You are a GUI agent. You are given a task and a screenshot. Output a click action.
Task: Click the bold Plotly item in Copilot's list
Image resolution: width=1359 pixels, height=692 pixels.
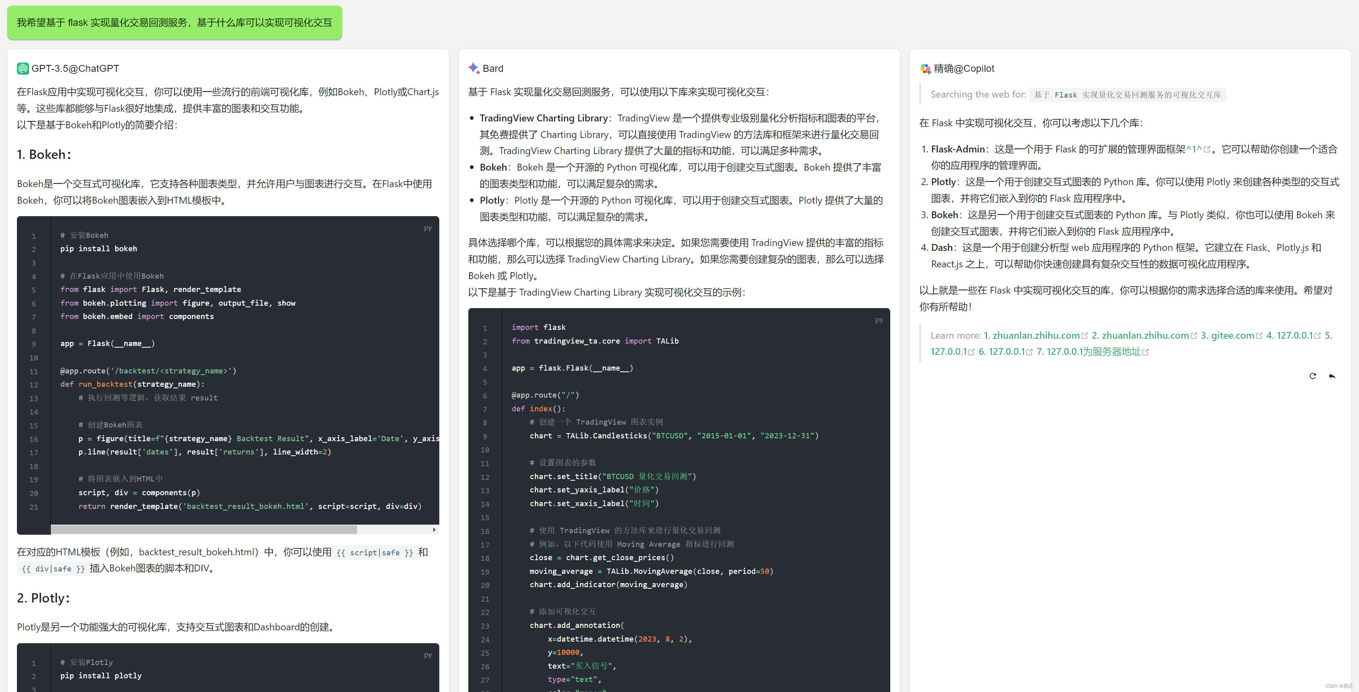[x=944, y=182]
